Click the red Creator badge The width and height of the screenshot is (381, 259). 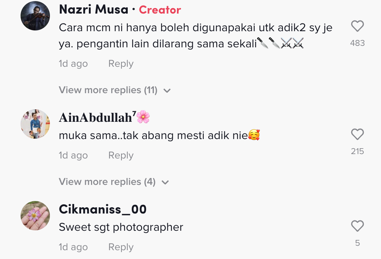[x=160, y=10]
